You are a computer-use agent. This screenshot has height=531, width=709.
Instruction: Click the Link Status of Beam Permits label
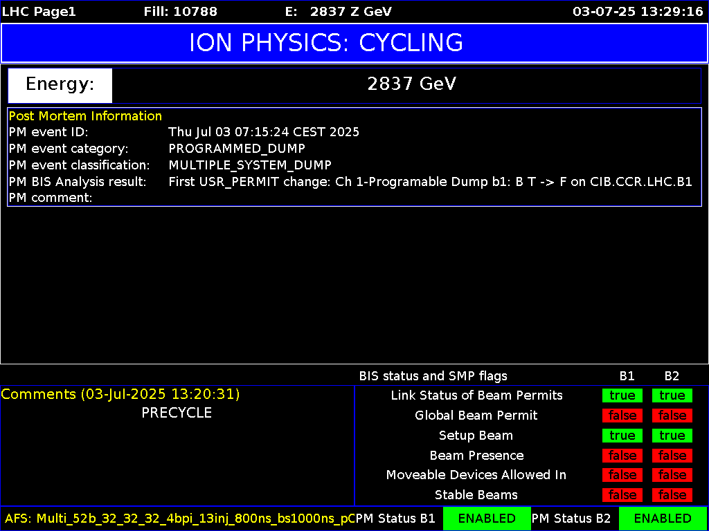476,395
